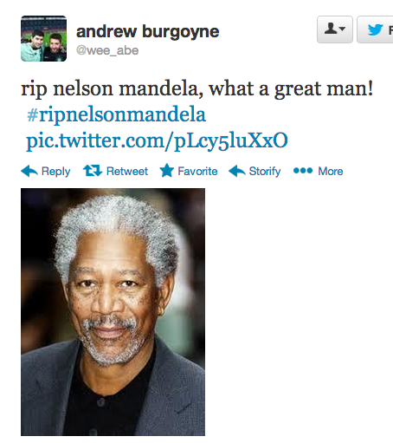Visit the @wee_abe handle

[x=107, y=50]
